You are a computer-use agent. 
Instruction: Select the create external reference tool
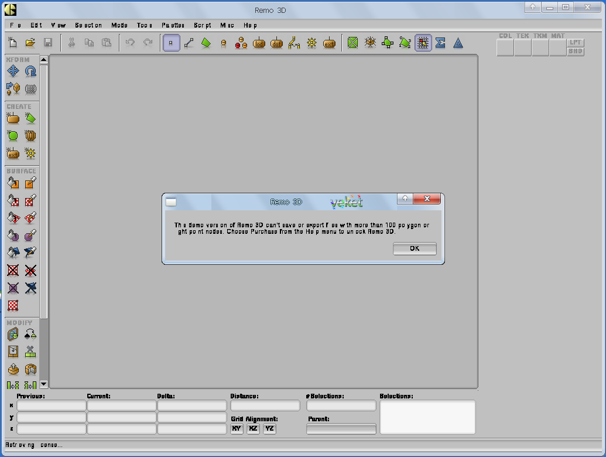pyautogui.click(x=13, y=154)
